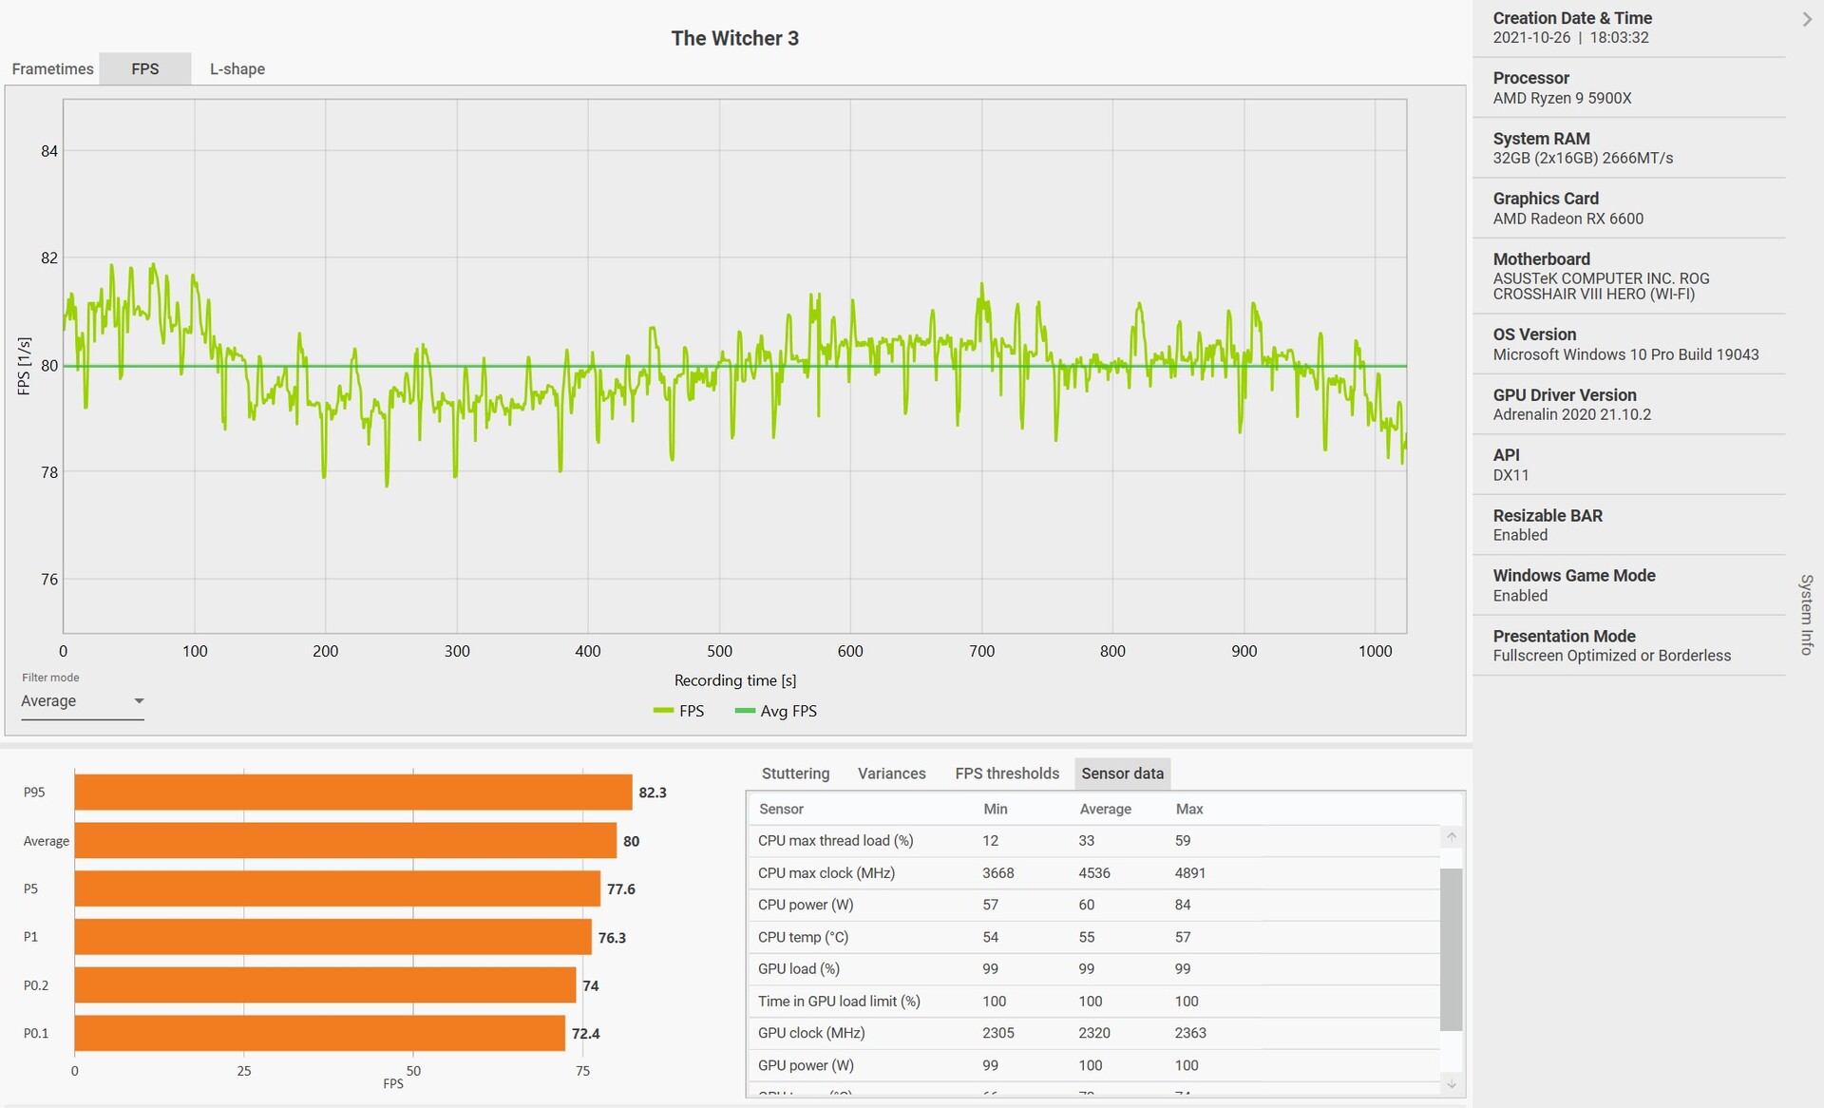Click the sensor table scroll-down arrow

click(1451, 1084)
